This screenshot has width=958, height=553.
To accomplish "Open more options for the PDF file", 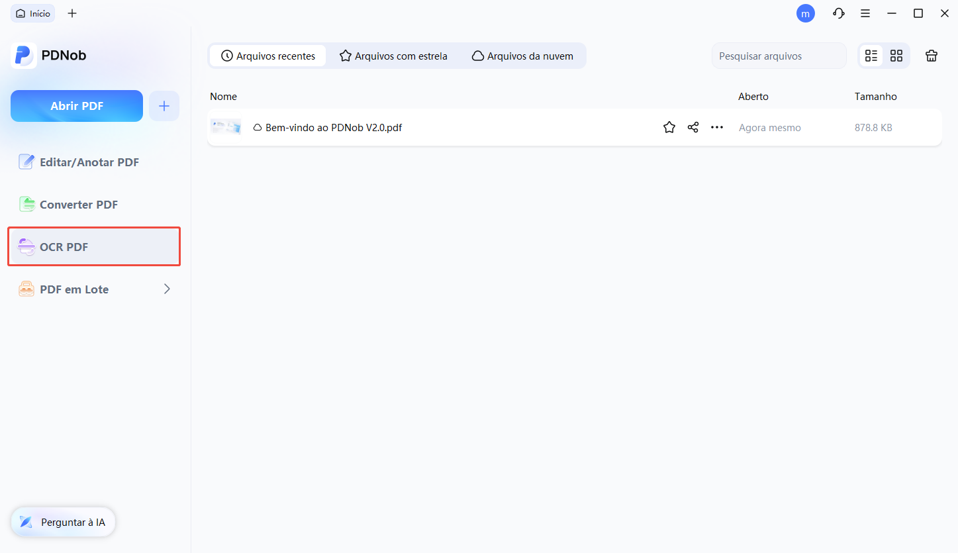I will tap(717, 128).
